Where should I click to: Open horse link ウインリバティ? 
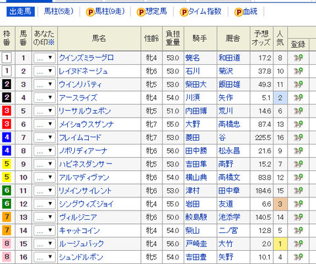80,84
